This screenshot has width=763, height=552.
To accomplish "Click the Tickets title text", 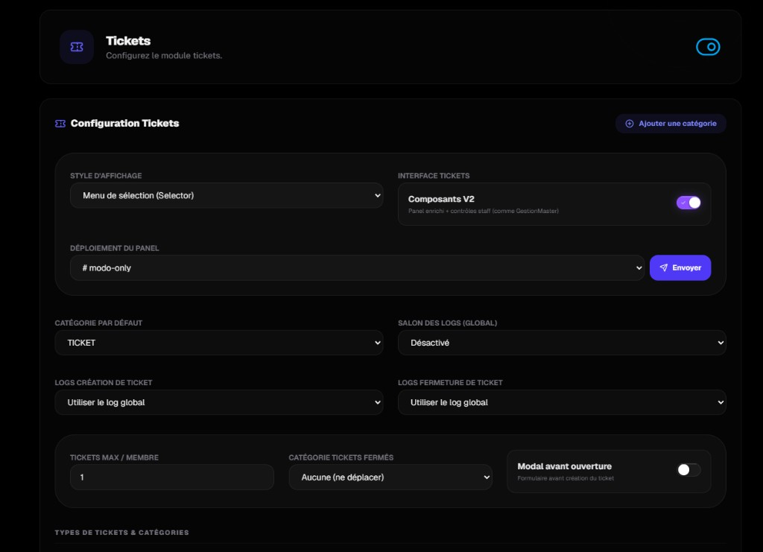I will tap(128, 41).
